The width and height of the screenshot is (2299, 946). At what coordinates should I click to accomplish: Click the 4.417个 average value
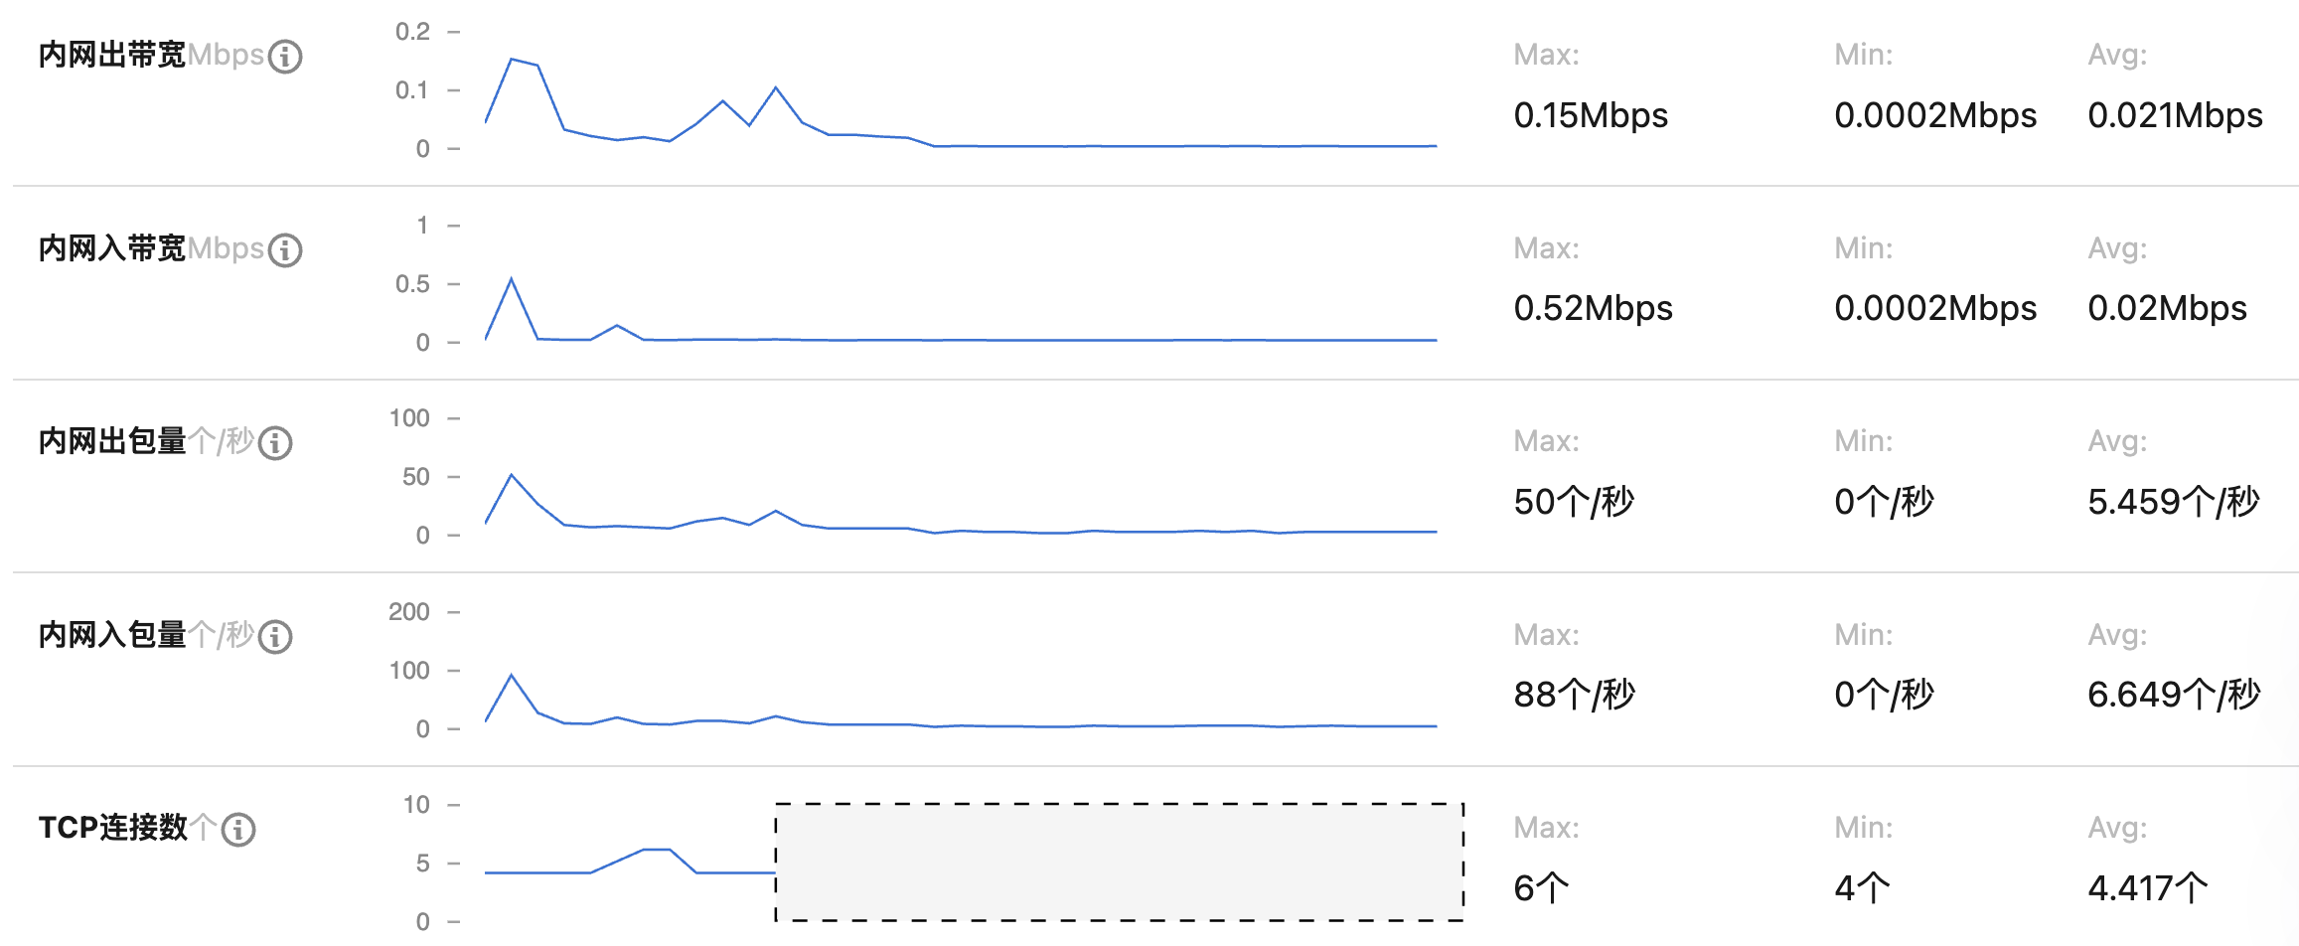click(x=2148, y=887)
